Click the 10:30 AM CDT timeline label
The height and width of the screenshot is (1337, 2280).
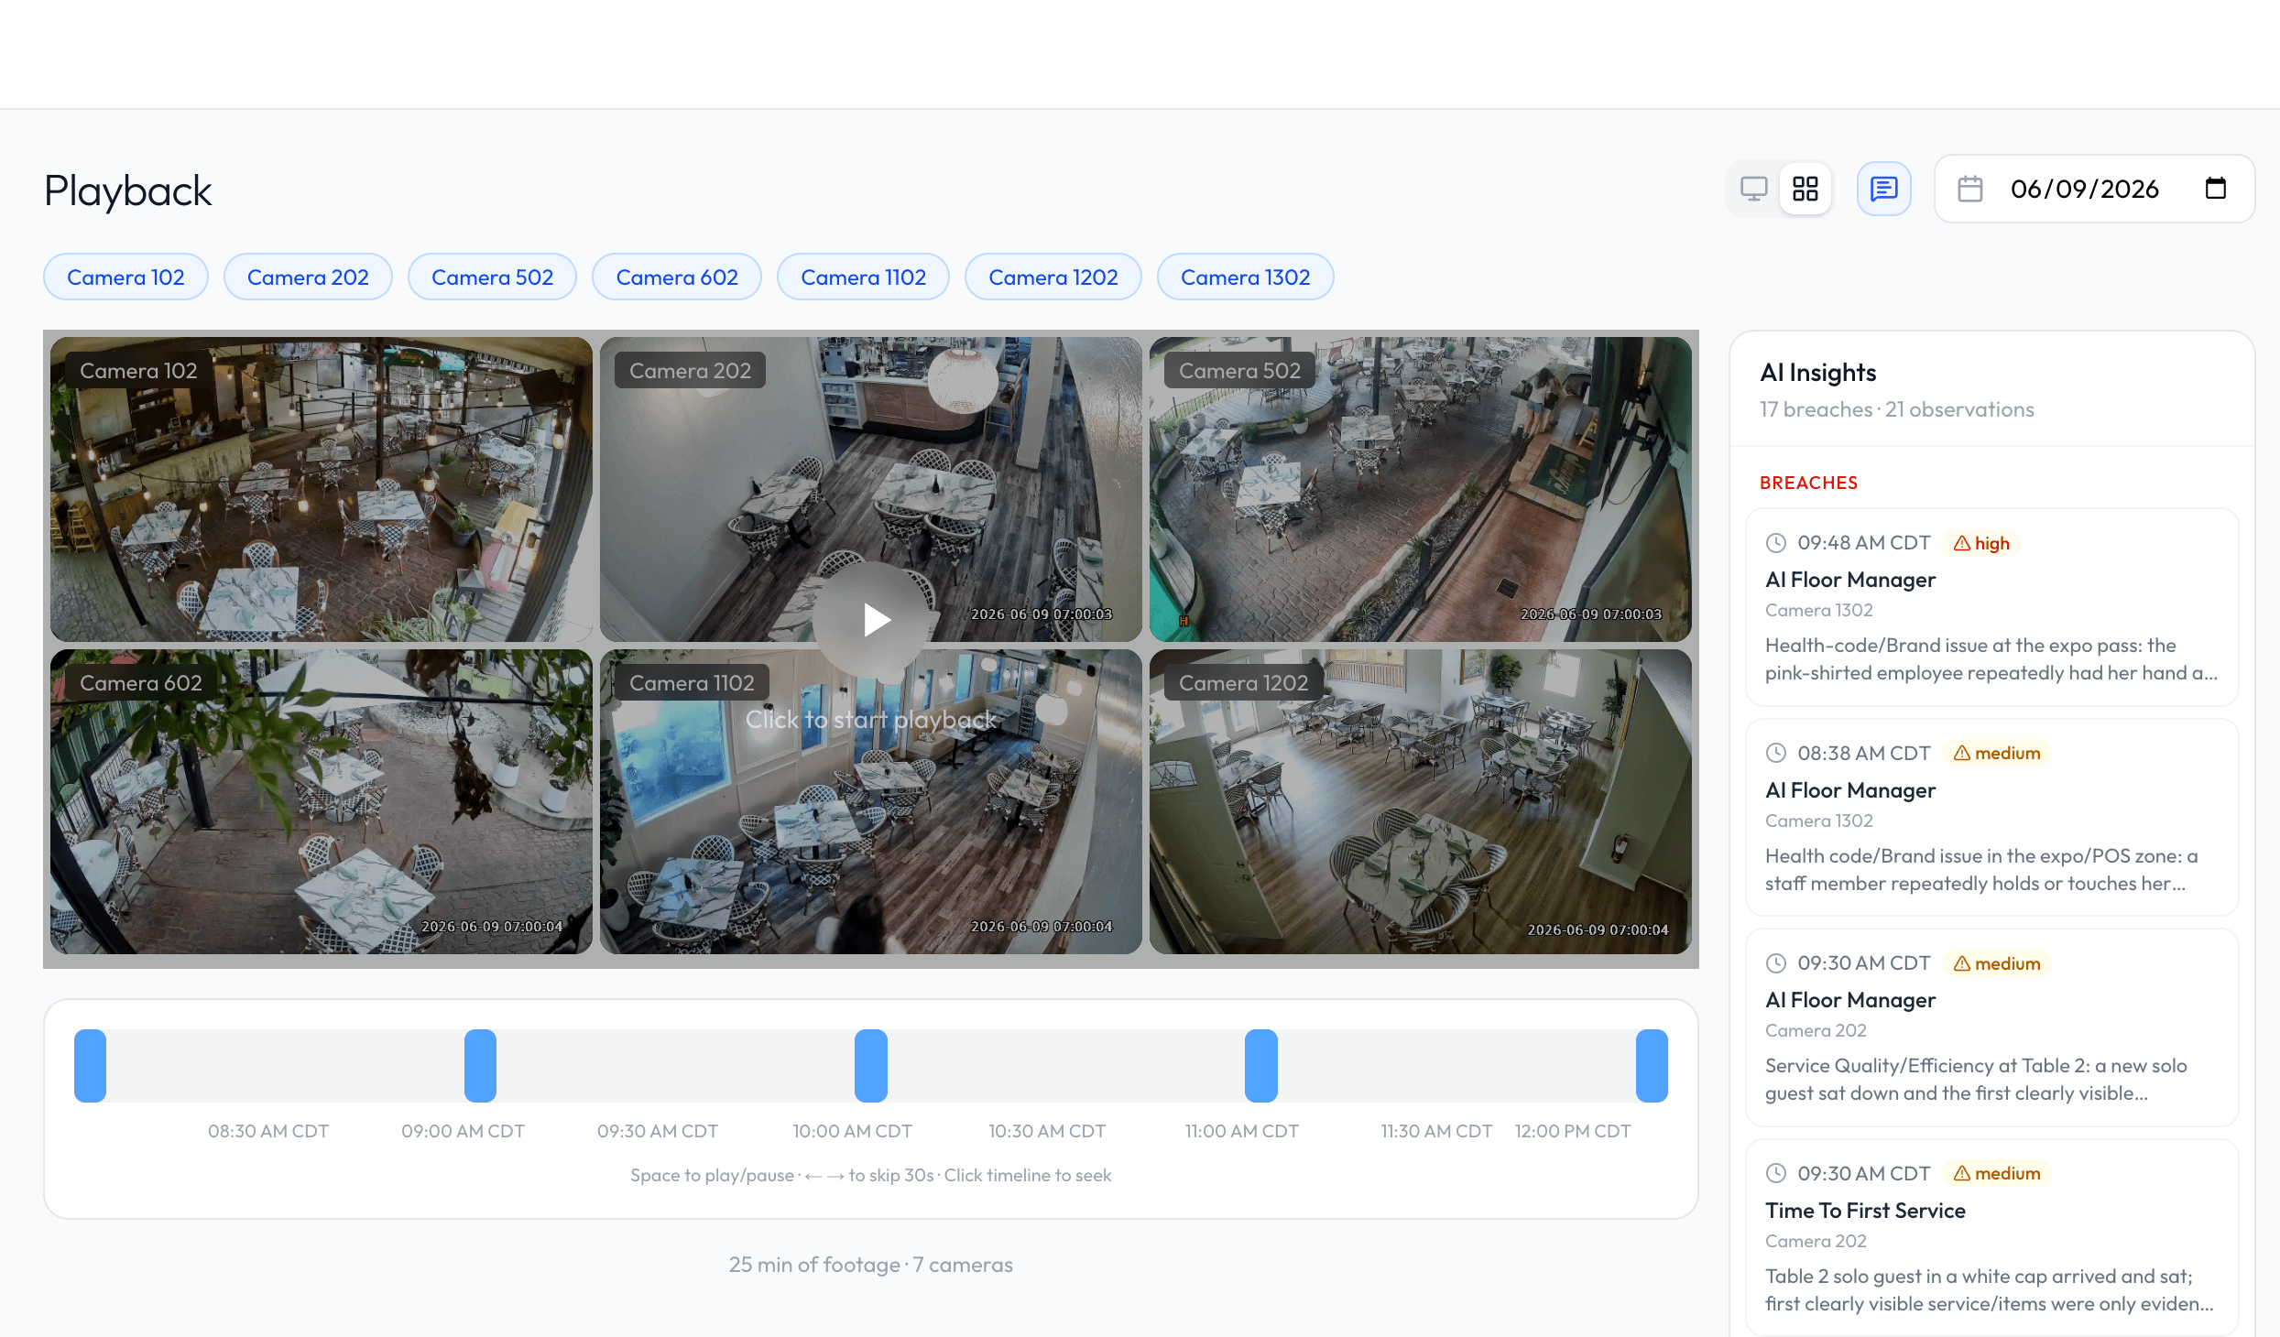[1047, 1131]
